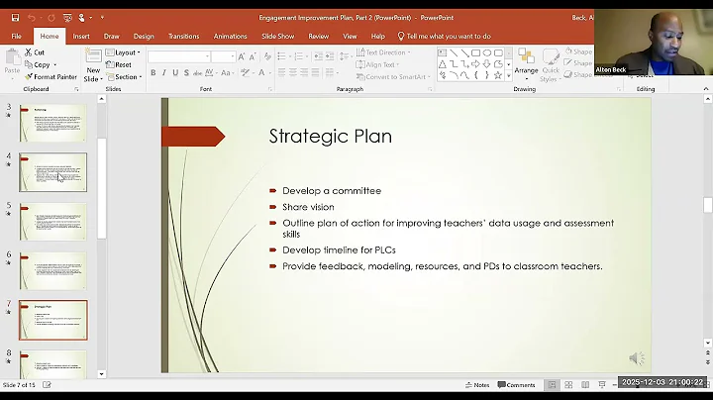Start slideshow from beginning via Quick Access
Image resolution: width=713 pixels, height=400 pixels.
pyautogui.click(x=67, y=18)
